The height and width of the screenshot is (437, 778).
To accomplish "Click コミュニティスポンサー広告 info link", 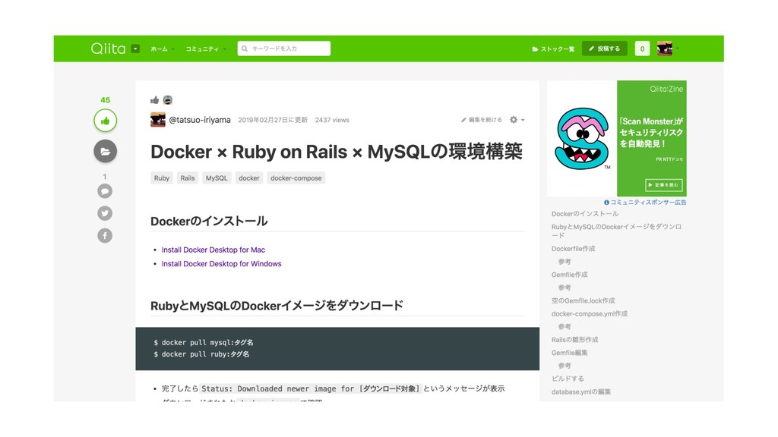I will [645, 202].
